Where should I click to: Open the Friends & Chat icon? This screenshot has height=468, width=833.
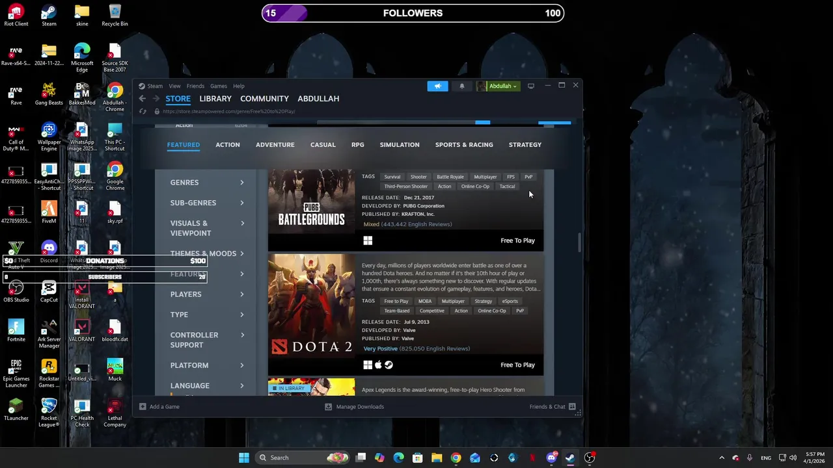[x=572, y=407]
